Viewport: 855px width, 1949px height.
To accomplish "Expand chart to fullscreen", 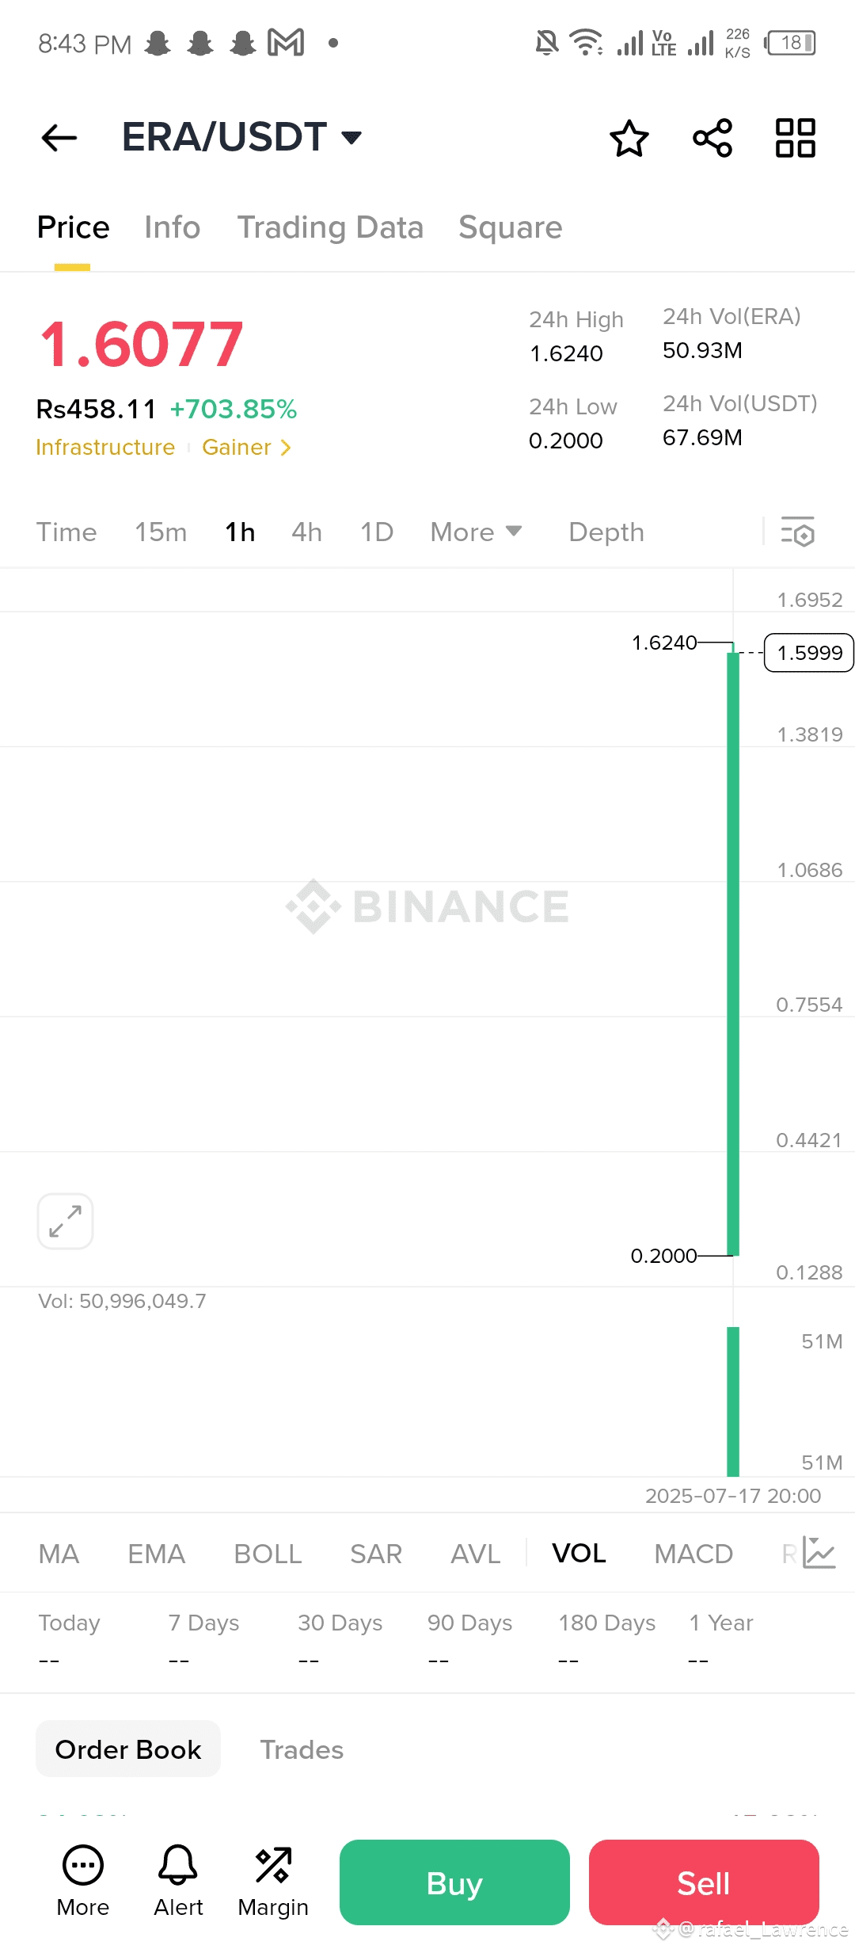I will point(66,1221).
